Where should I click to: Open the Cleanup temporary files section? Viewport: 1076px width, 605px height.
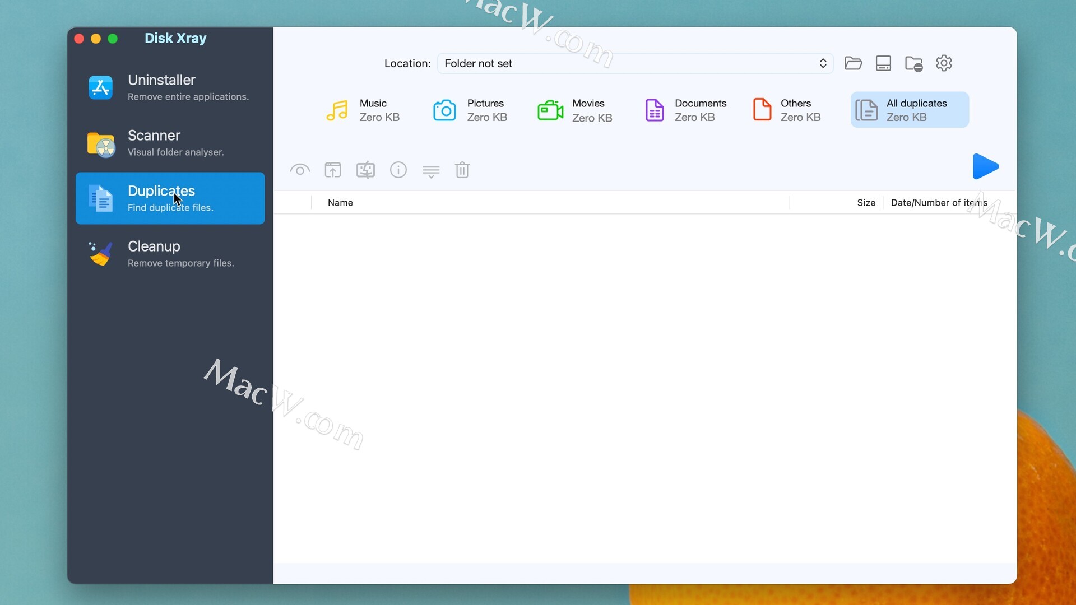coord(170,254)
